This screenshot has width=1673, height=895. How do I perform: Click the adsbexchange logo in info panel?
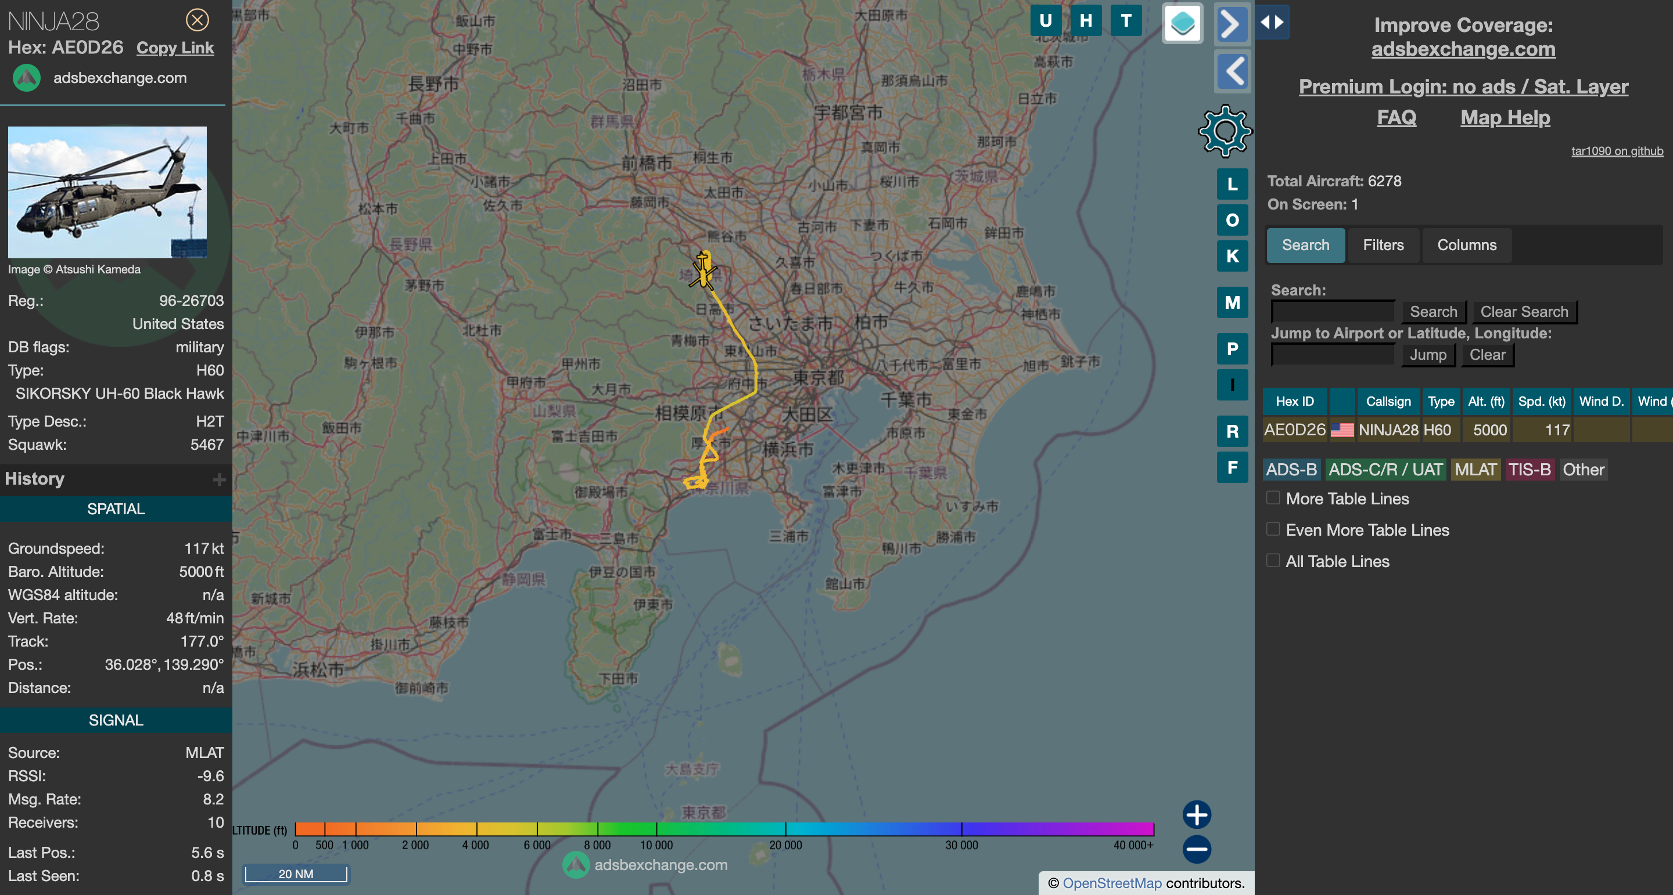27,78
